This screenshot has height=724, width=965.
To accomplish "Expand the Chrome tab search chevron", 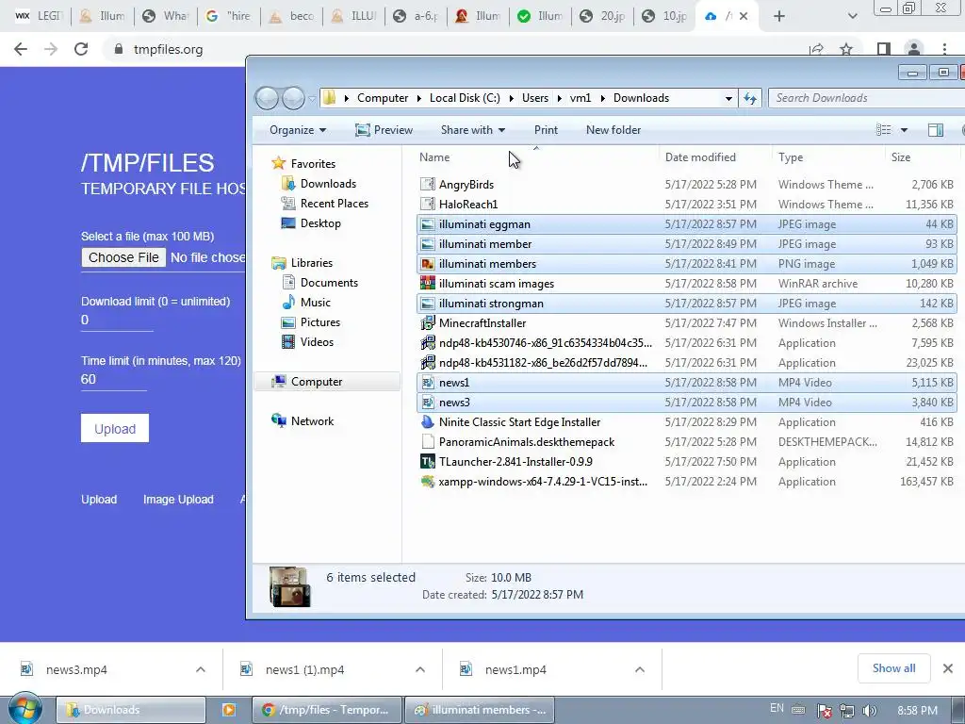I will pyautogui.click(x=852, y=16).
